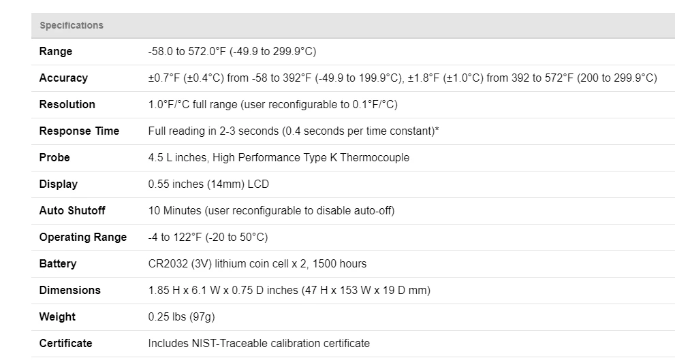Image resolution: width=675 pixels, height=360 pixels.
Task: Click the Accuracy row label
Action: [x=63, y=78]
